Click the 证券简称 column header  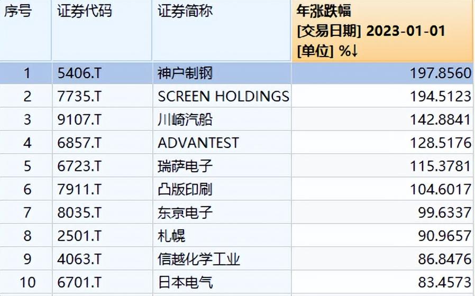pyautogui.click(x=185, y=12)
